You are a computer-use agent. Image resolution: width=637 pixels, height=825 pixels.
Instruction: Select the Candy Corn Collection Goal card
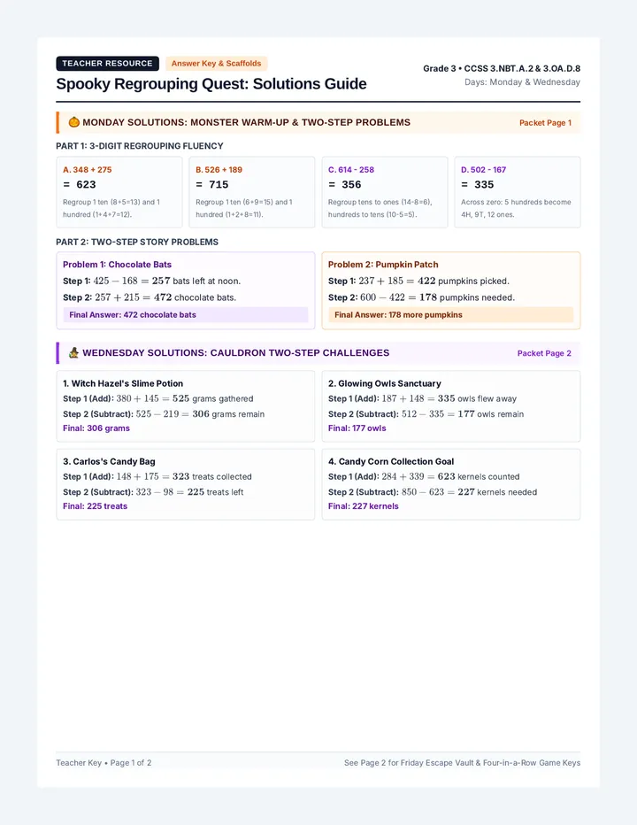coord(451,484)
